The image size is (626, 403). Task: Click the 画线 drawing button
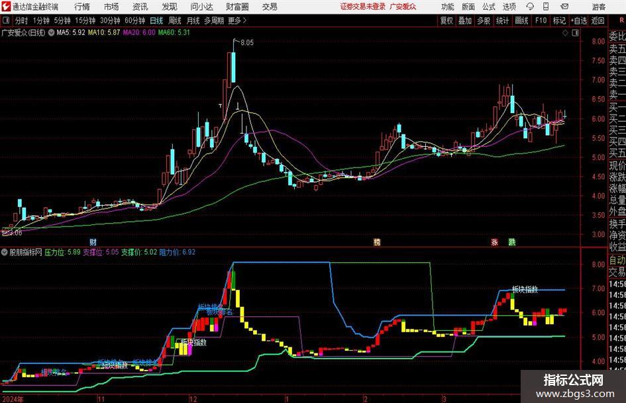pos(521,21)
